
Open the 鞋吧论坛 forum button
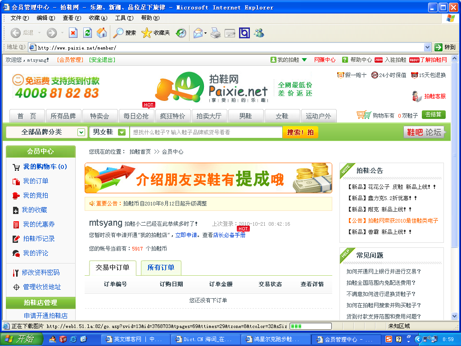424,132
